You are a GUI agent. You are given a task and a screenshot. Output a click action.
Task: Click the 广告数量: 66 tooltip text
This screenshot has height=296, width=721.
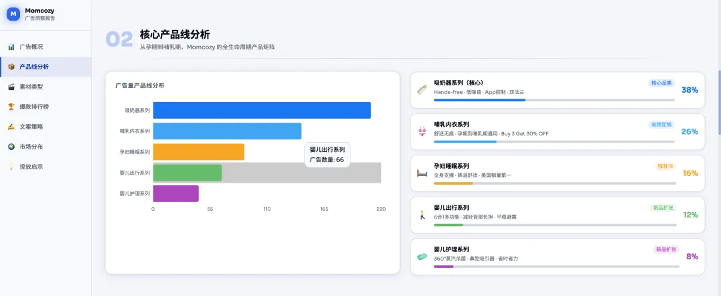pyautogui.click(x=327, y=160)
